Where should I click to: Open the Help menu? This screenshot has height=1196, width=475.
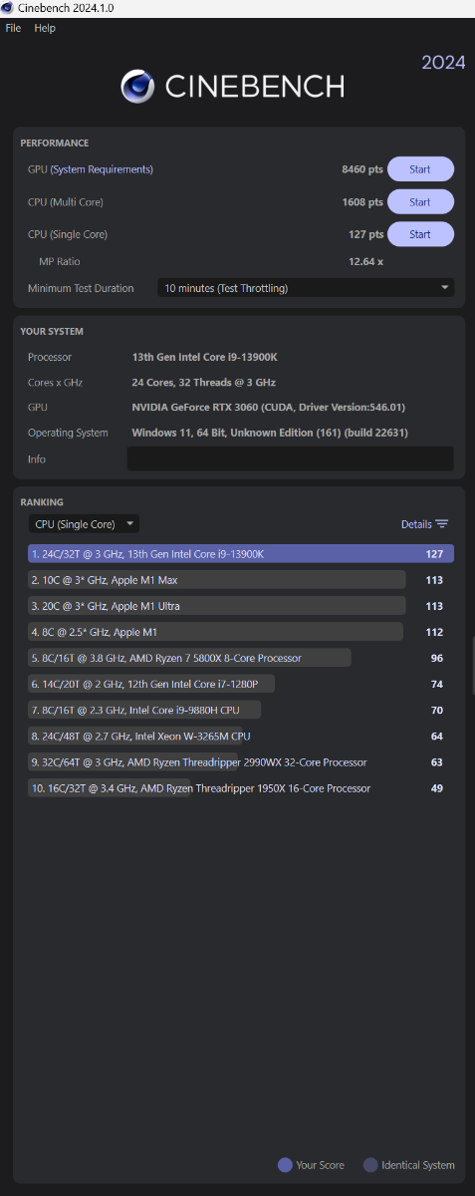(x=45, y=28)
